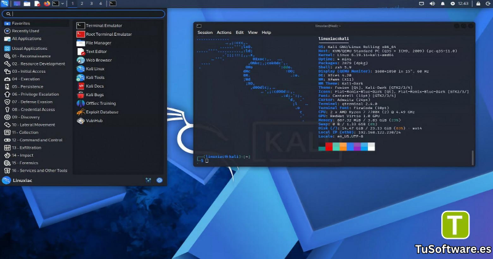Viewport: 493px width, 259px height.
Task: Switch to workspace 4
Action: click(100, 4)
